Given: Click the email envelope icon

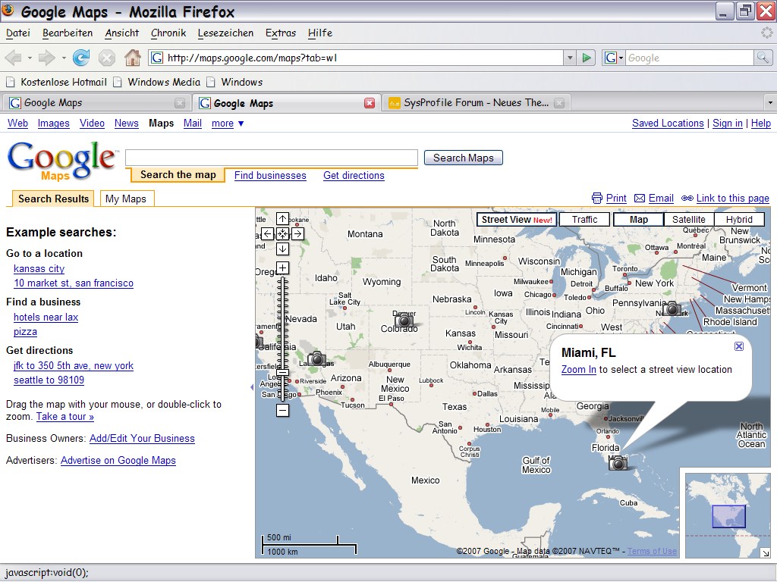Looking at the screenshot, I should [x=640, y=199].
